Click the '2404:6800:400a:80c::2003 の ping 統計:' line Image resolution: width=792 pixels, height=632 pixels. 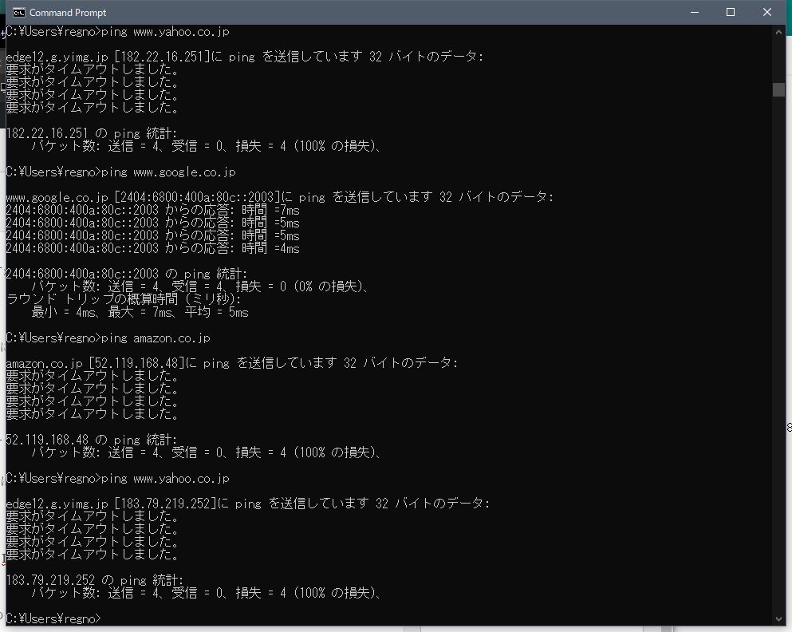(x=126, y=274)
